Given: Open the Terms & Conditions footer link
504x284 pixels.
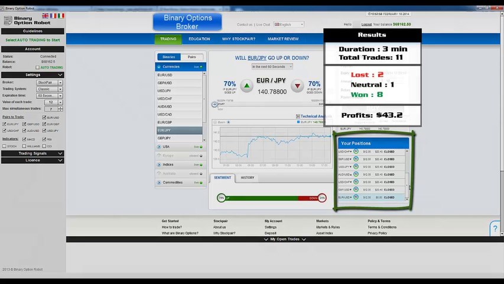Looking at the screenshot, I should coord(382,227).
